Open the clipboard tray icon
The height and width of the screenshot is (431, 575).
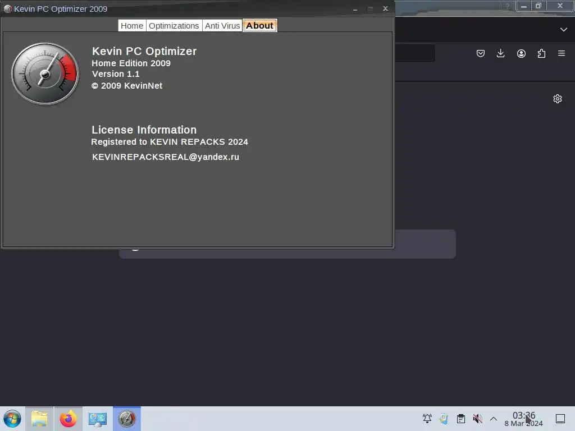coord(461,419)
